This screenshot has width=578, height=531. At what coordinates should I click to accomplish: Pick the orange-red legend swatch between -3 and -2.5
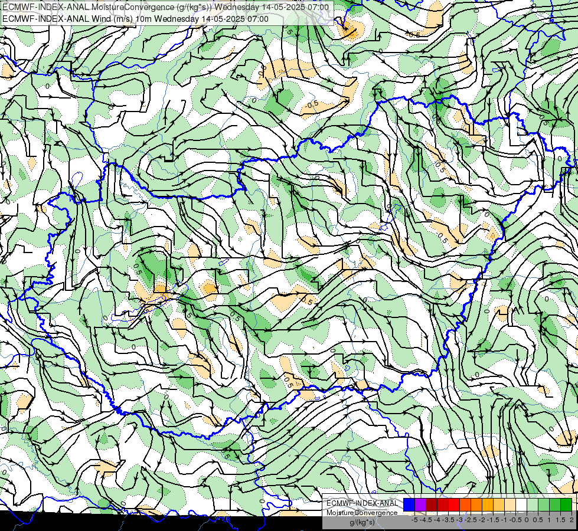tap(465, 505)
